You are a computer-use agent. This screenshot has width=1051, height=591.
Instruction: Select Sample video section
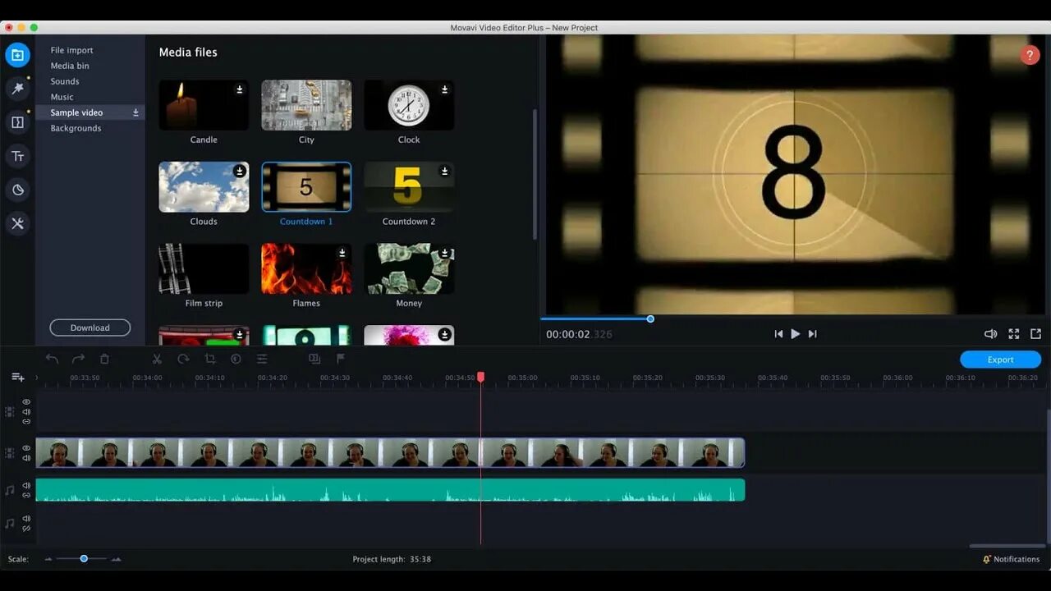point(90,112)
